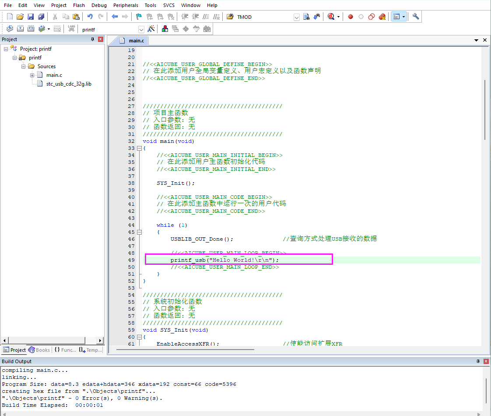Image resolution: width=491 pixels, height=416 pixels.
Task: Rebuild all target files
Action: [31, 29]
